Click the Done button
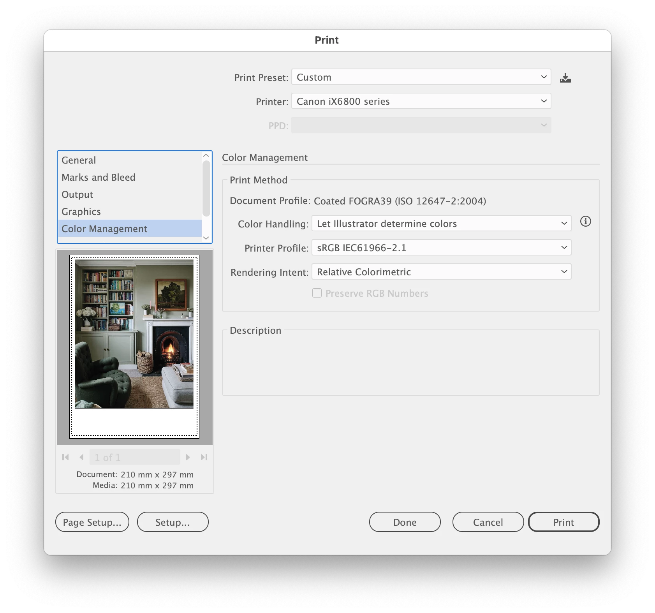 (x=405, y=522)
